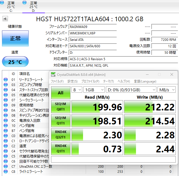This screenshot has width=179, height=176.
Task: Click the ACS-3 Revision 5 standard field
Action: 123,59
